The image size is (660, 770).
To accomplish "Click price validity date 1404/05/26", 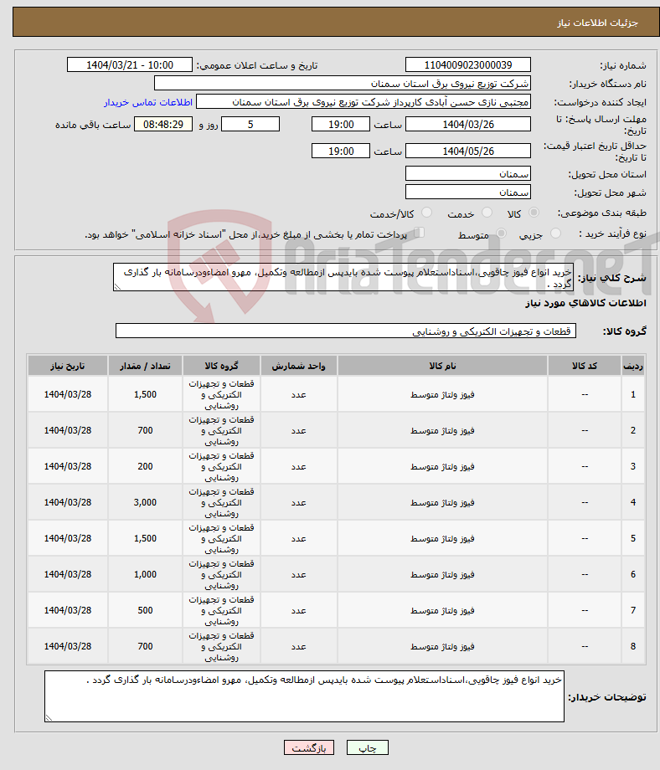I will (468, 151).
